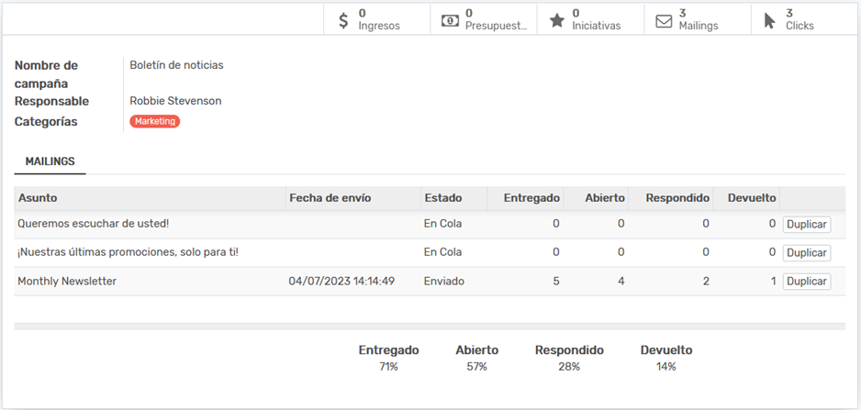This screenshot has width=861, height=410.
Task: Select the red Marketing category tag
Action: point(155,121)
